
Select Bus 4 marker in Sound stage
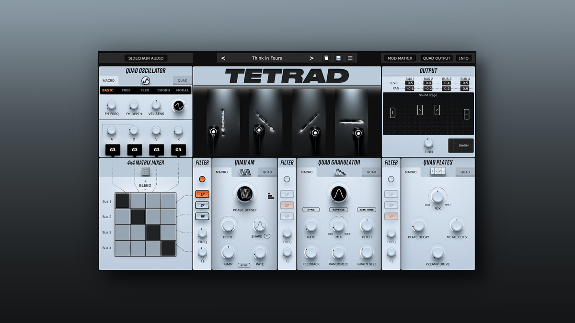[466, 114]
